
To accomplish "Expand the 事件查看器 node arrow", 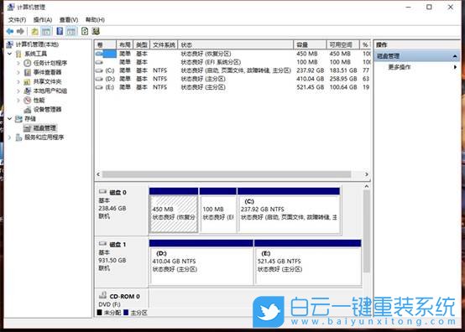I will coord(18,72).
